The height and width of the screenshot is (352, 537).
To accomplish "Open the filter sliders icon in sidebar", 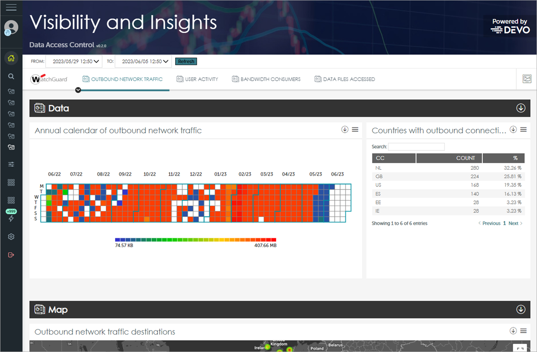I will click(11, 164).
